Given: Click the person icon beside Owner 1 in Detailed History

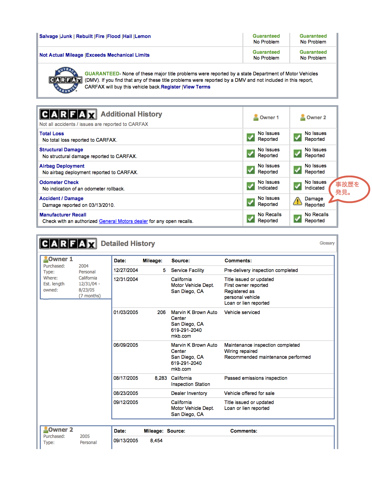Looking at the screenshot, I should tap(46, 259).
